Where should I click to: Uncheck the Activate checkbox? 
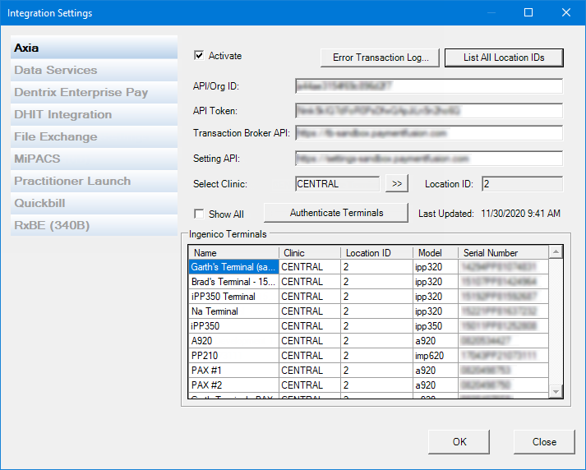pos(199,56)
